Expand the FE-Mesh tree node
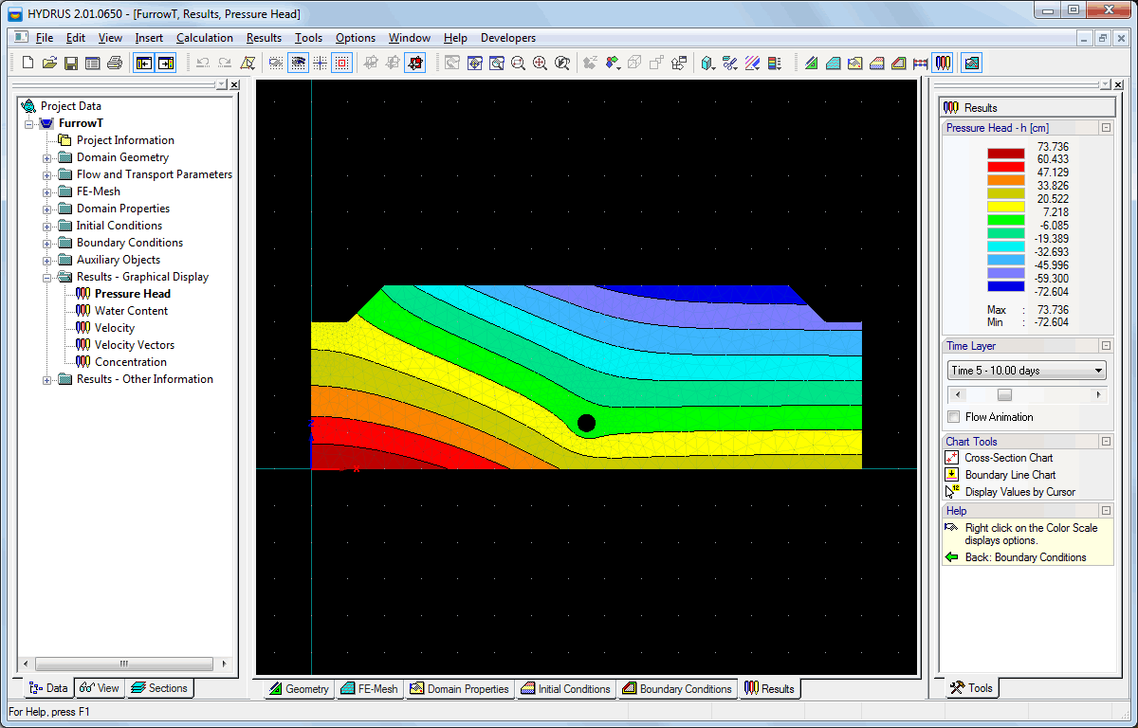The width and height of the screenshot is (1138, 728). [x=47, y=191]
